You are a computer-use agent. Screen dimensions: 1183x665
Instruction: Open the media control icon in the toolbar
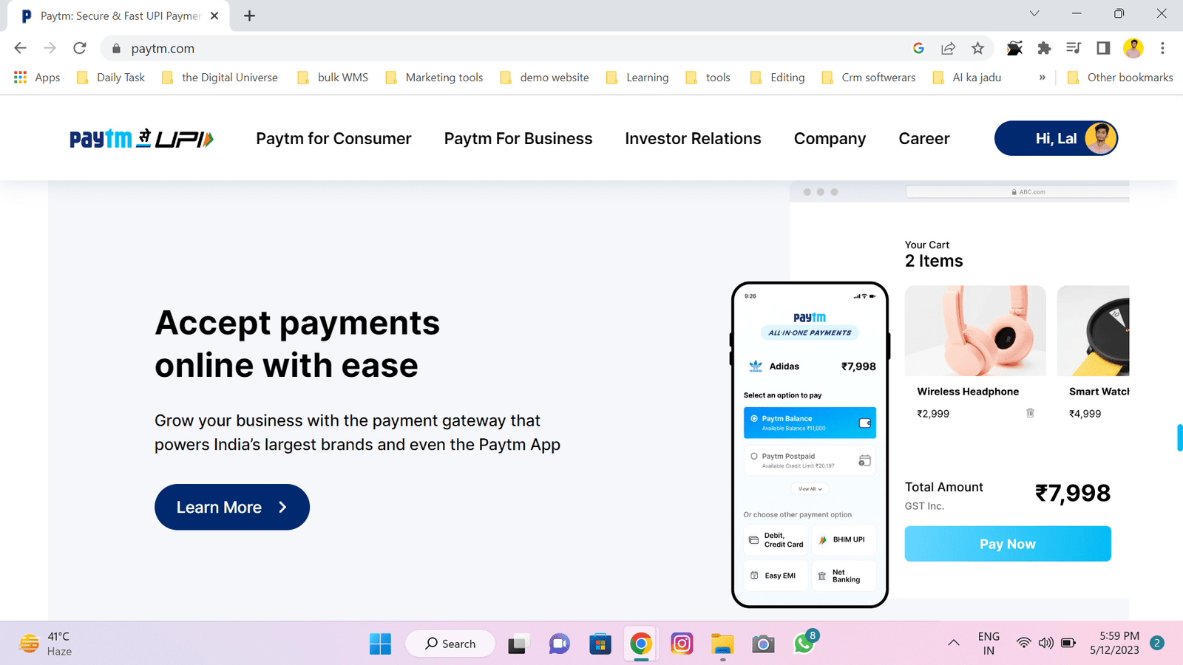coord(1074,48)
